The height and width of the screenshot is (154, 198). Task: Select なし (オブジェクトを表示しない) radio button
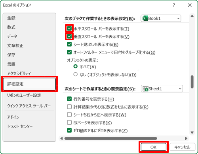76,74
